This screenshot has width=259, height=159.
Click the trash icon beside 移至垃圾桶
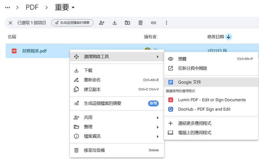(x=76, y=150)
